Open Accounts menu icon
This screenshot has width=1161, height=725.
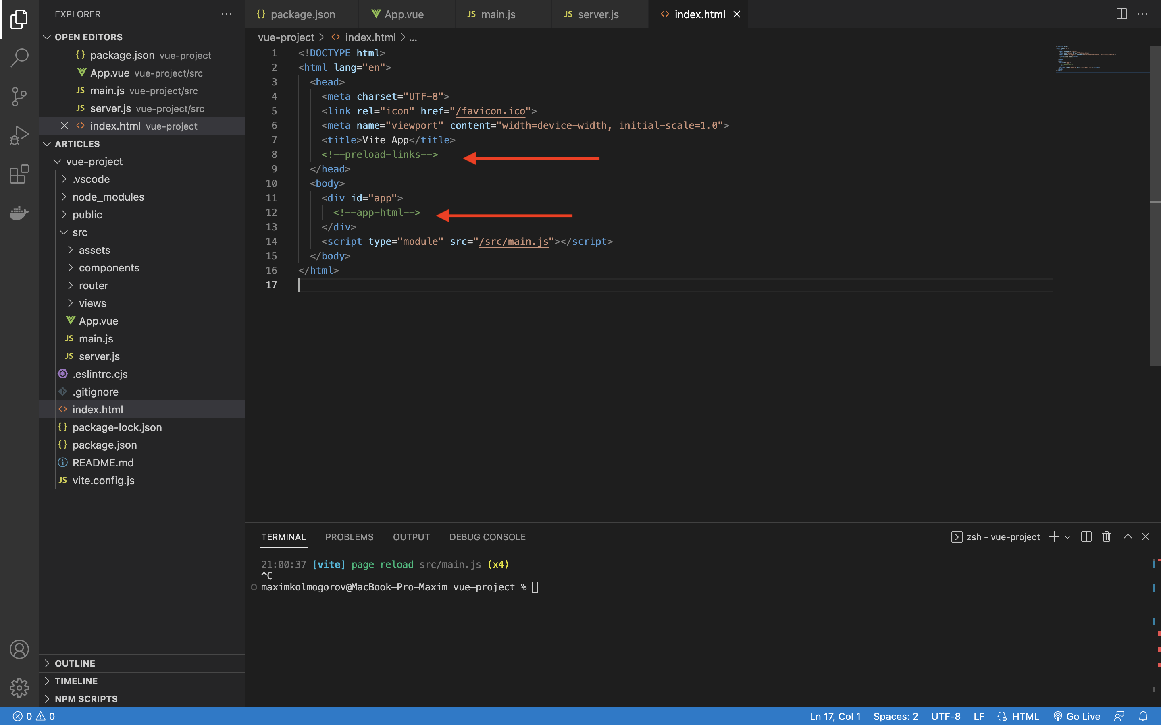(19, 649)
